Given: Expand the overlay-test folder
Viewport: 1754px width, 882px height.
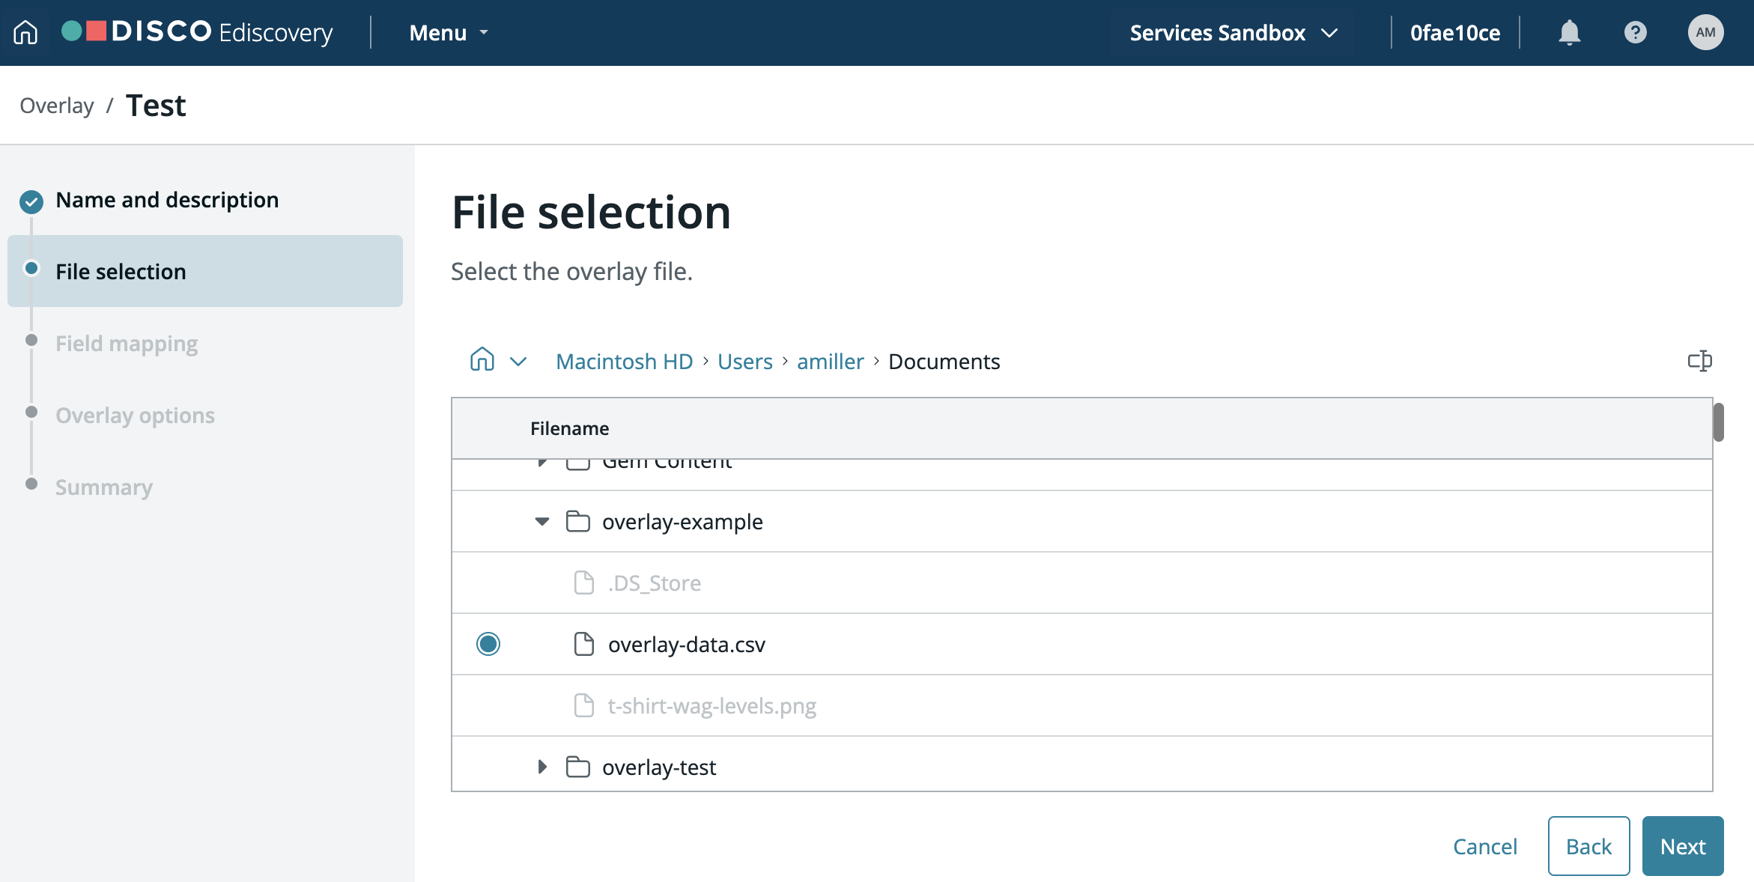Looking at the screenshot, I should [x=542, y=767].
